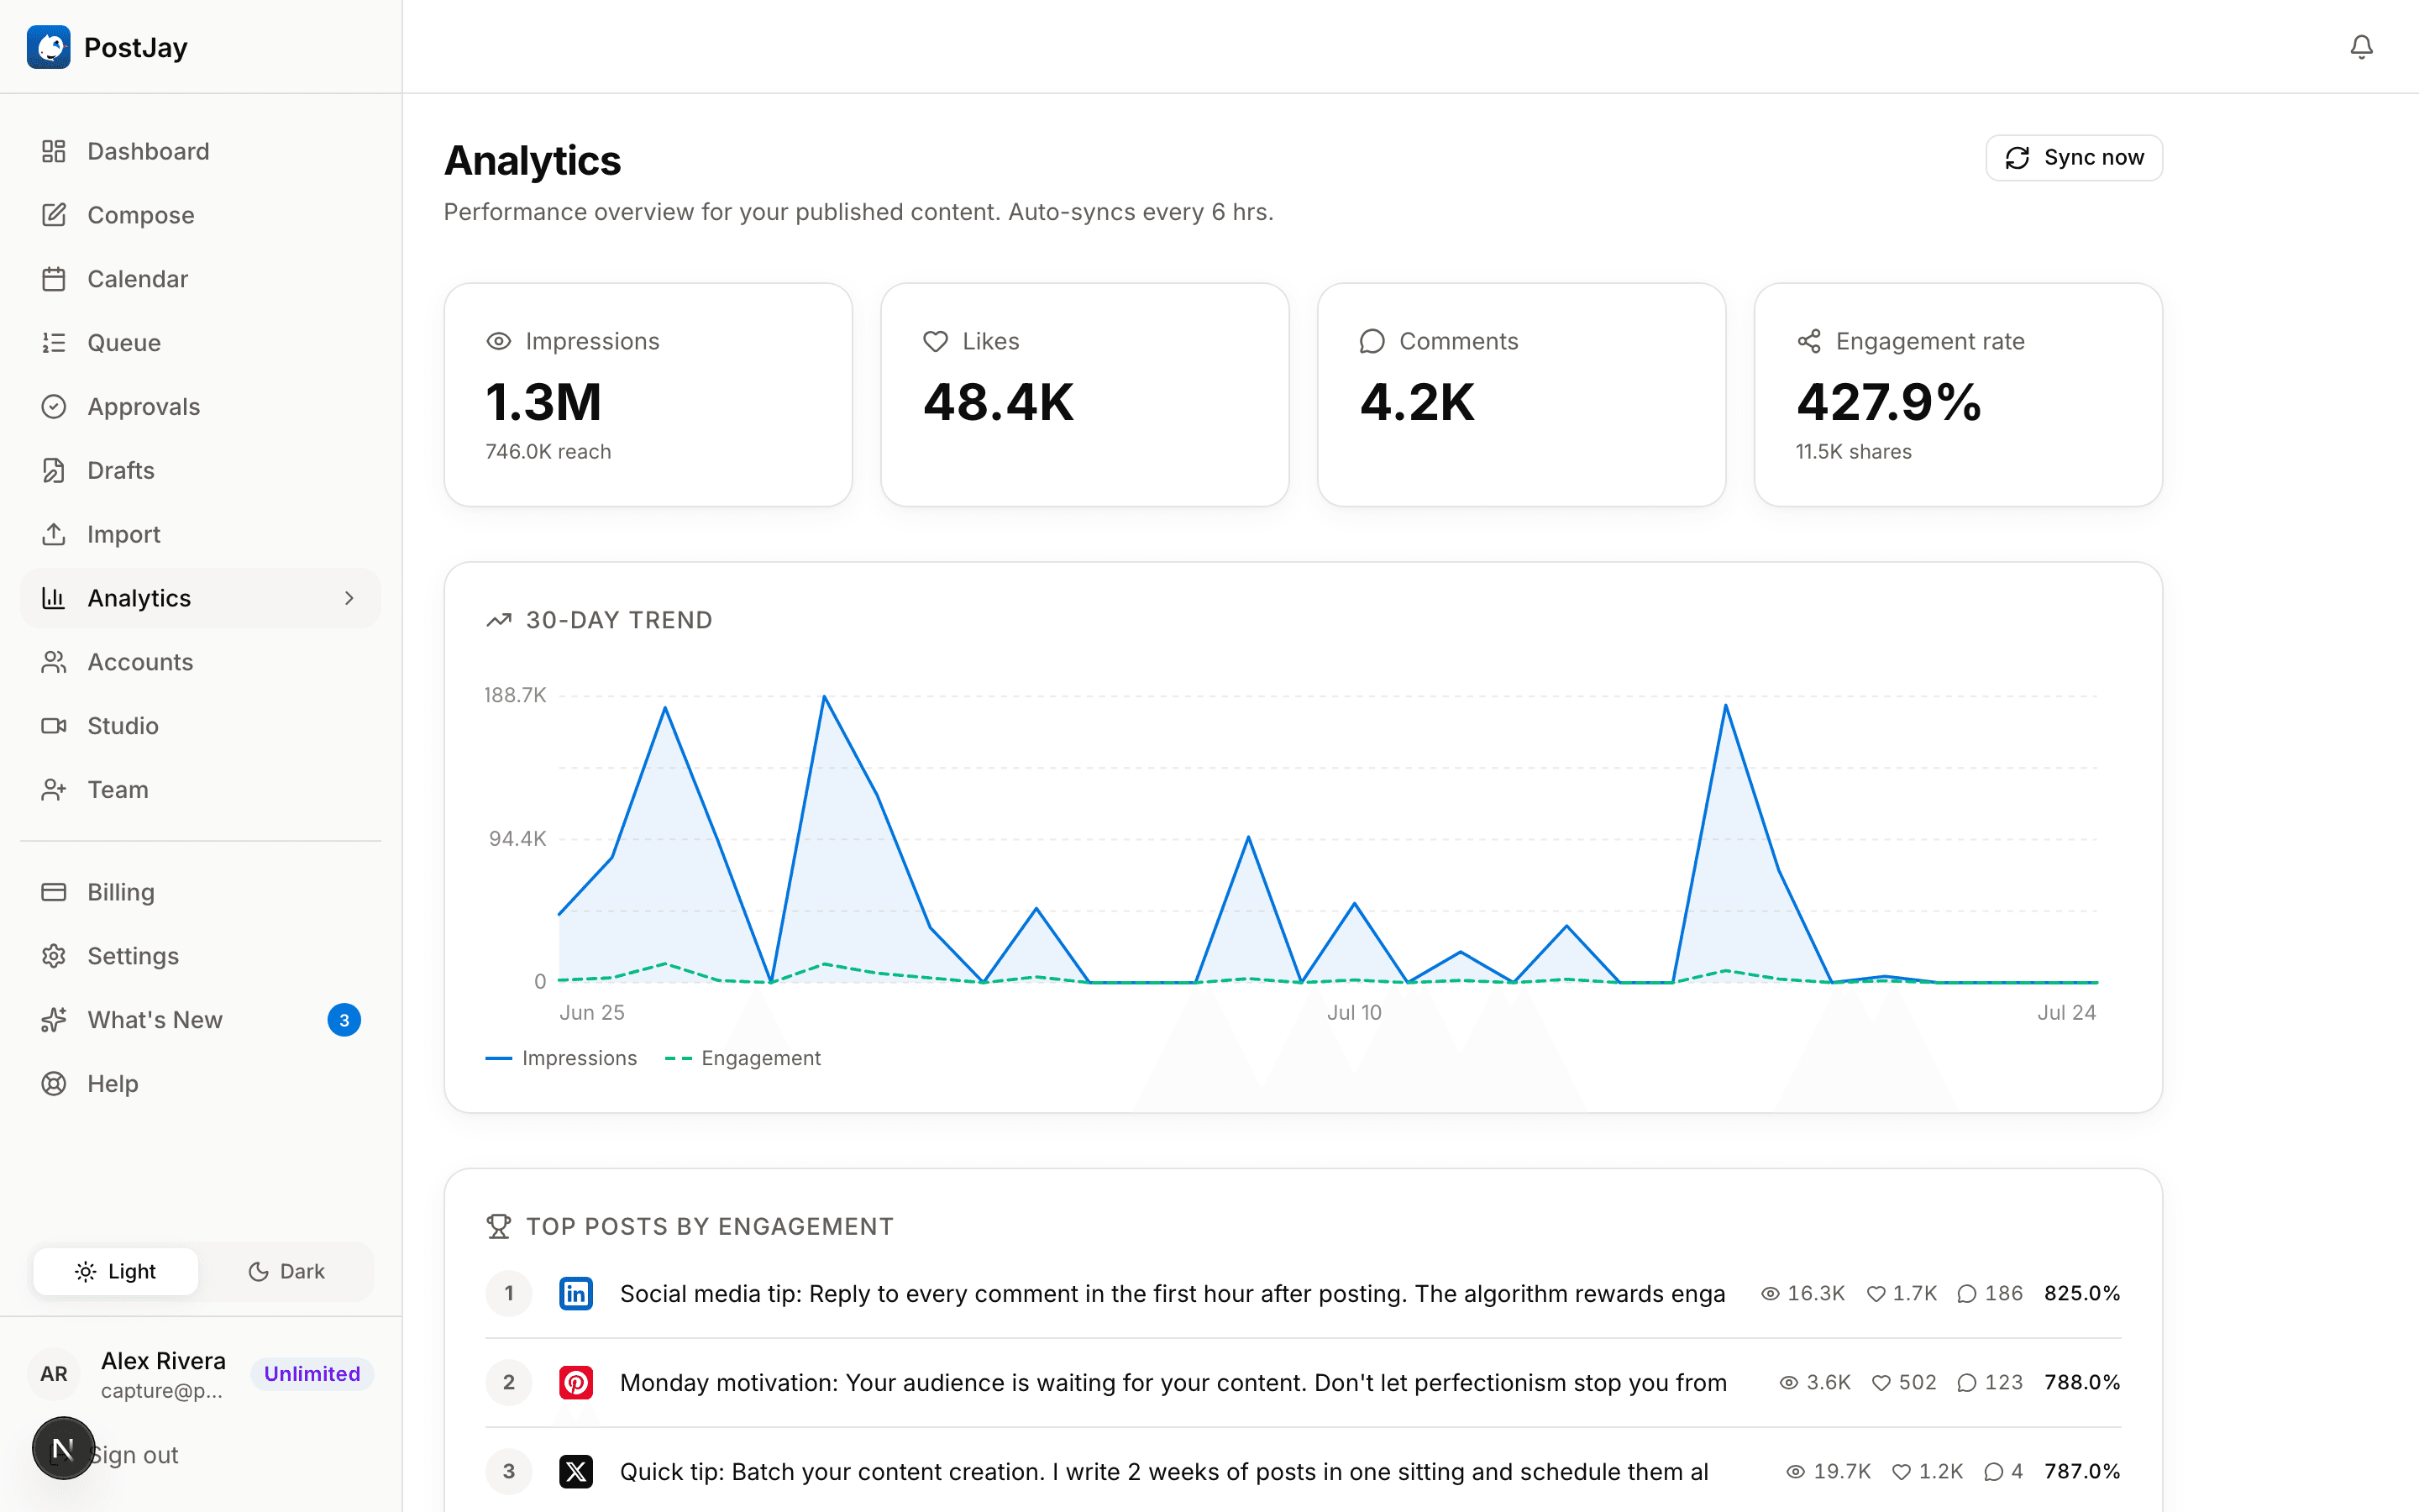Click the Drafts file icon
This screenshot has width=2419, height=1512.
tap(54, 470)
